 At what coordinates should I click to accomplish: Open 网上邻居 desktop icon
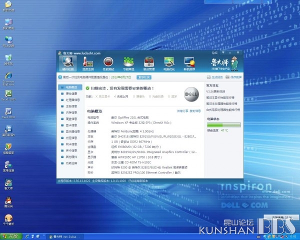coord(8,41)
